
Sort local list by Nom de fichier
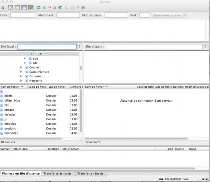tap(14, 87)
